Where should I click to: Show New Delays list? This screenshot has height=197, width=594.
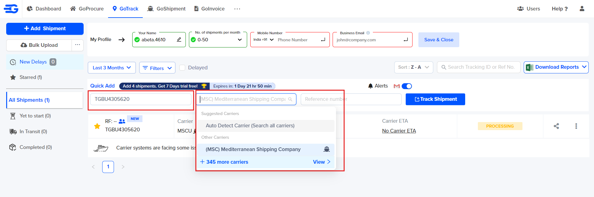coord(45,62)
